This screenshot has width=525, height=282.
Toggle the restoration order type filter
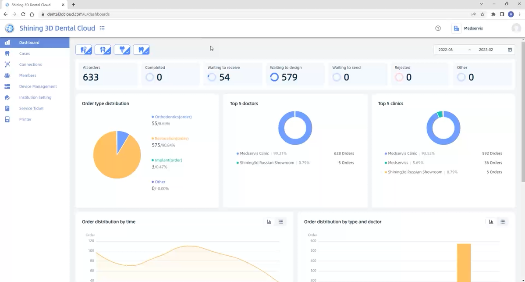[x=84, y=50]
